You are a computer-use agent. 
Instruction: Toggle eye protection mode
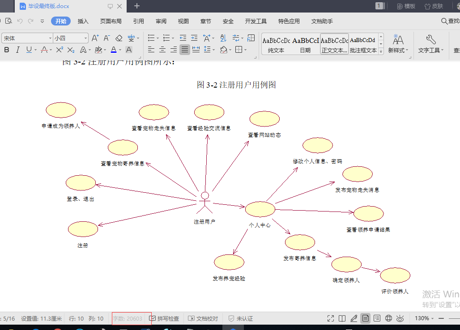pyautogui.click(x=400, y=318)
